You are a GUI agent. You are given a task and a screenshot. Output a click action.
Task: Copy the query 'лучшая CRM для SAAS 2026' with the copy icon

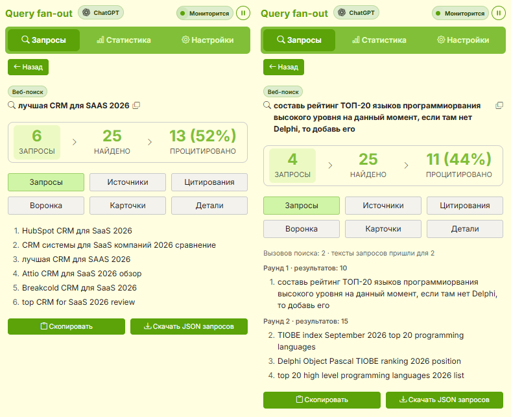[x=137, y=105]
